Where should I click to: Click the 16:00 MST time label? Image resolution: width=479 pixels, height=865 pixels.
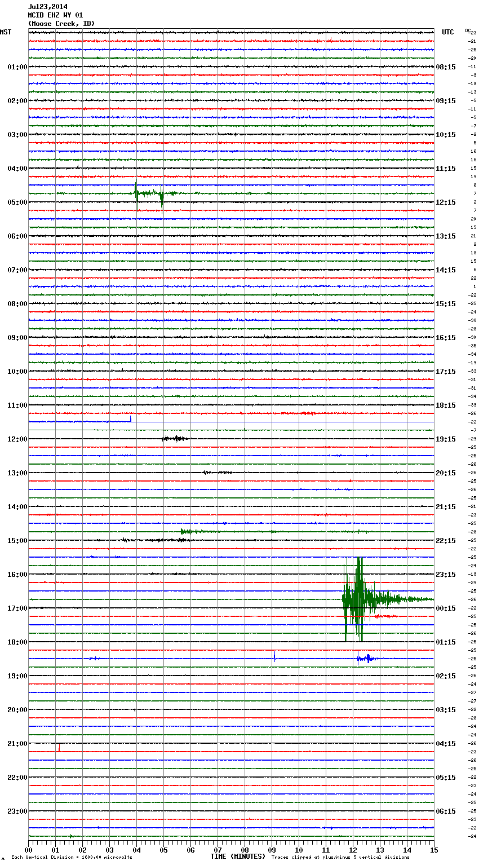point(17,575)
